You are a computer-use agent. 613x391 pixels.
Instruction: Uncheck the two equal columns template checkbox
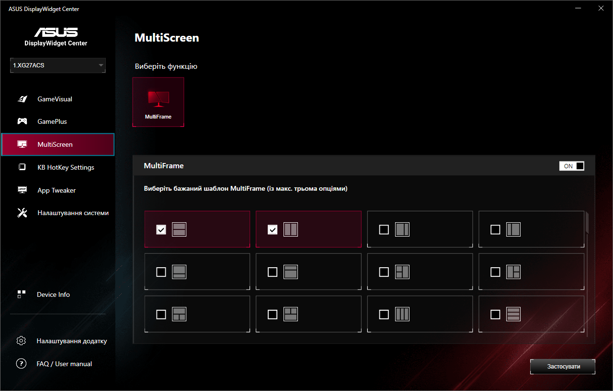click(272, 230)
